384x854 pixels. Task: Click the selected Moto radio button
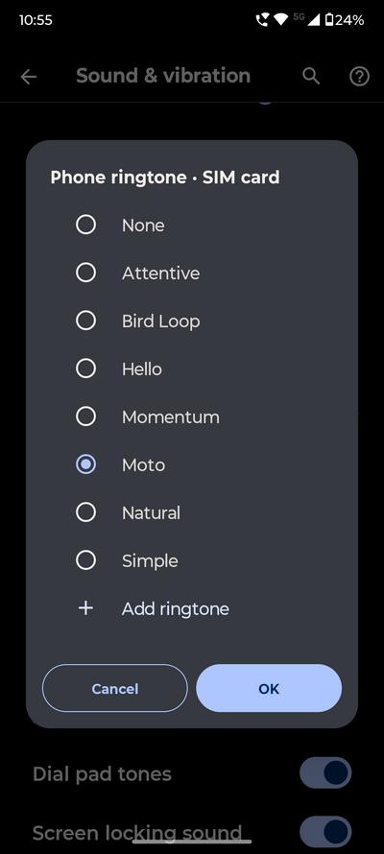[x=85, y=464]
